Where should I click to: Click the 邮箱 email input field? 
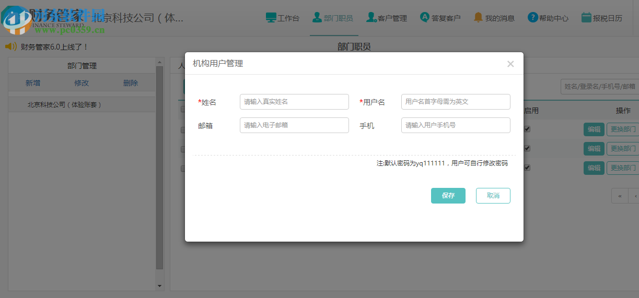[294, 125]
